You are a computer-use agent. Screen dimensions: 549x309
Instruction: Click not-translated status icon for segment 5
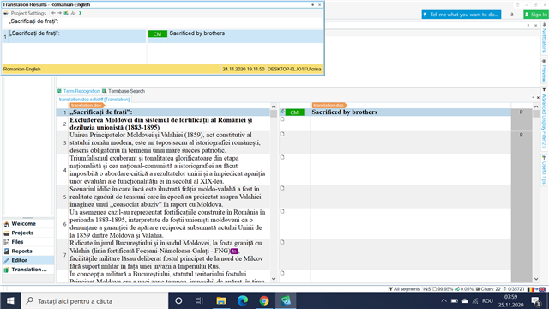point(282,188)
